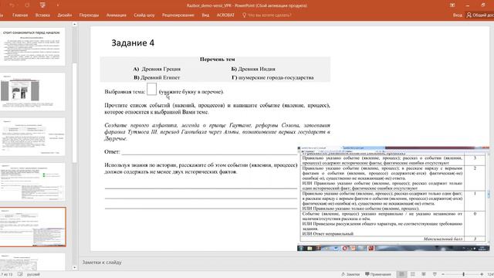The width and height of the screenshot is (494, 278).
Task: Click the 'В) Древний Египет' option text
Action: point(157,77)
